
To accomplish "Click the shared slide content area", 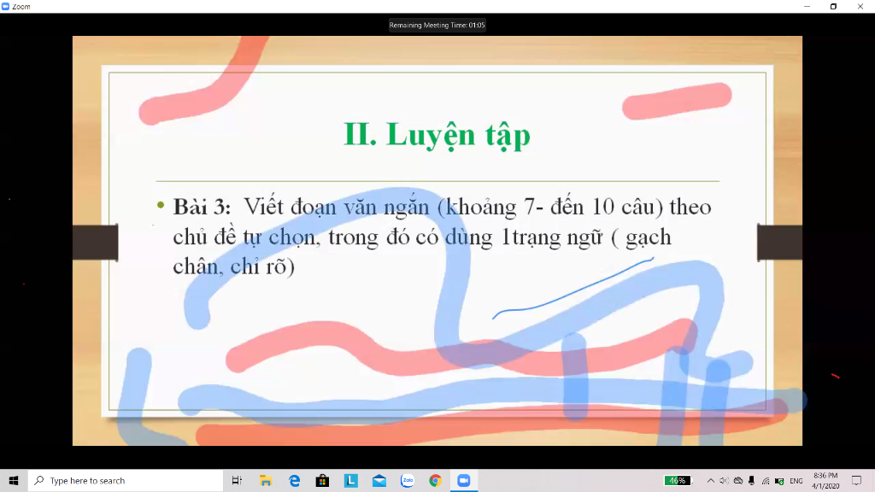I will (x=437, y=240).
